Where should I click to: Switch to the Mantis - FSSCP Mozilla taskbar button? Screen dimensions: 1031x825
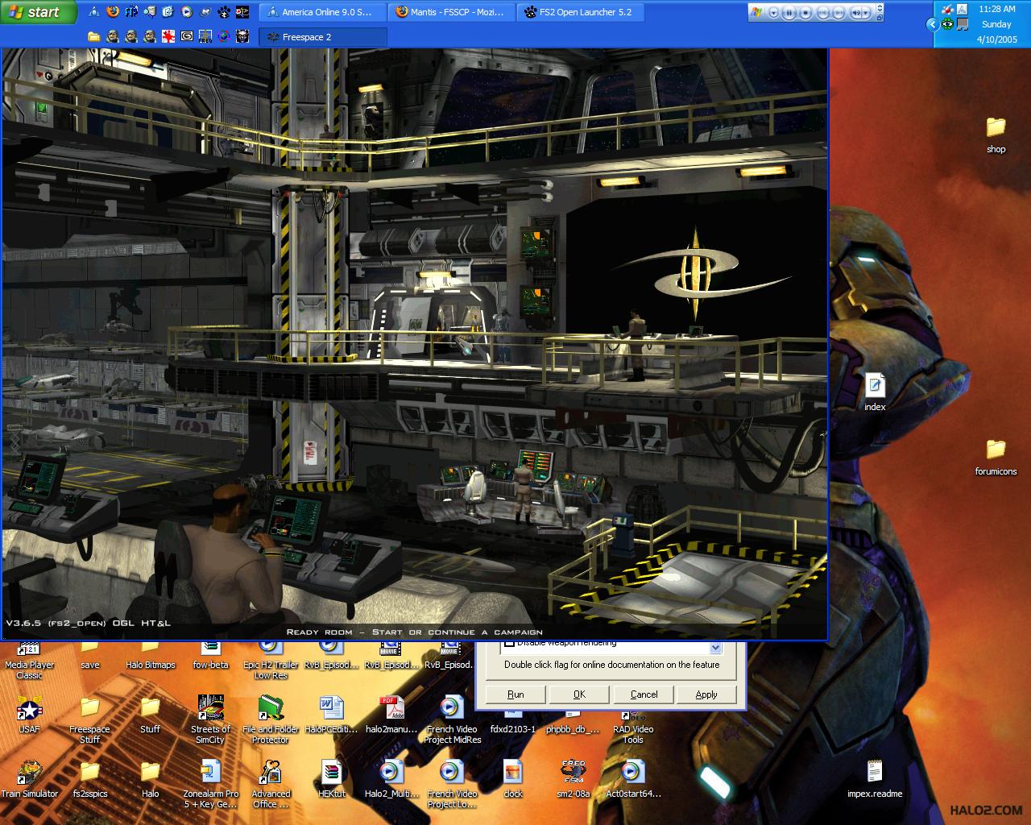tap(451, 12)
